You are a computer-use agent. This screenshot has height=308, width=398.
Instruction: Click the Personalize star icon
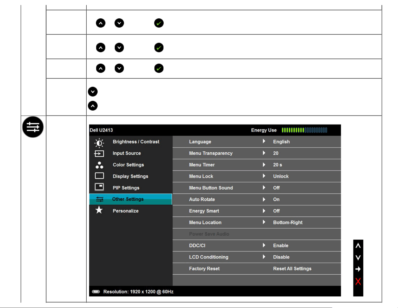click(99, 210)
